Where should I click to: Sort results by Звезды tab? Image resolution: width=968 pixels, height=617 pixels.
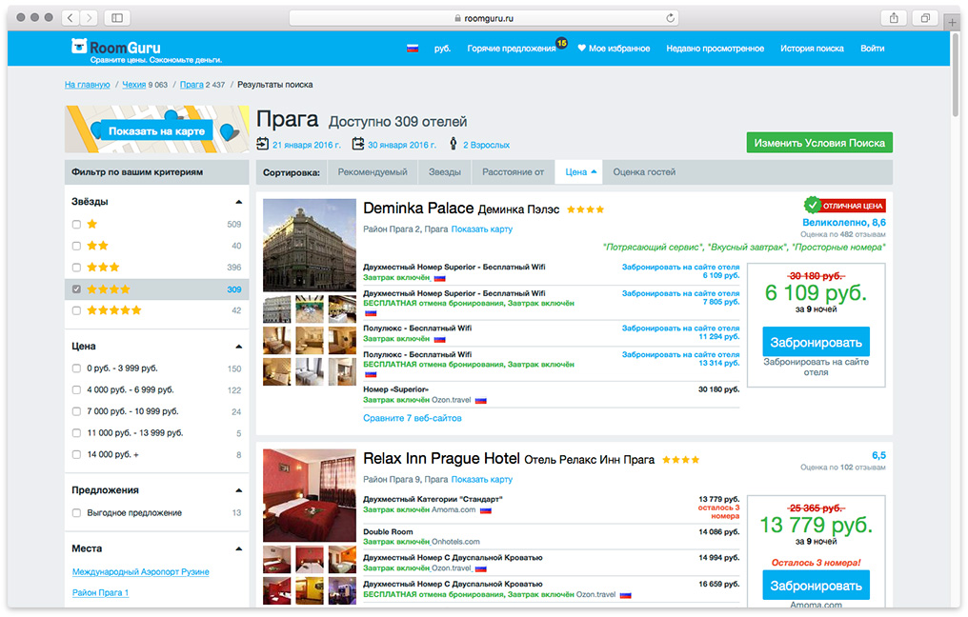click(444, 172)
